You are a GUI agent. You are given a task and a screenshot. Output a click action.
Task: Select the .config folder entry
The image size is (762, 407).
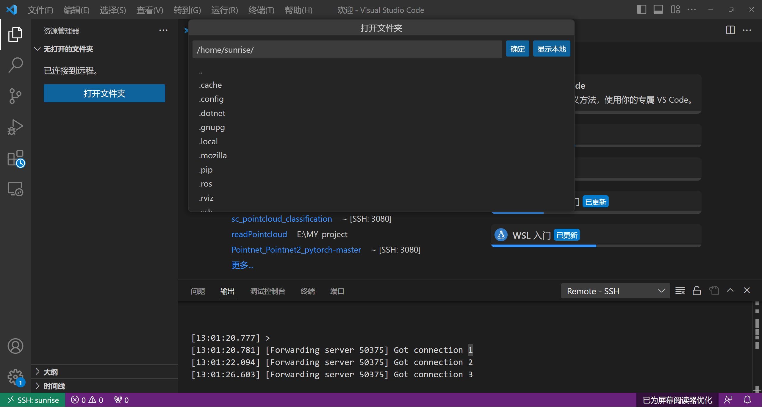pos(381,99)
